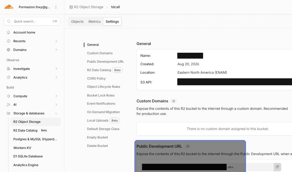
Task: Open the account switcher chevrons
Action: (56, 7)
